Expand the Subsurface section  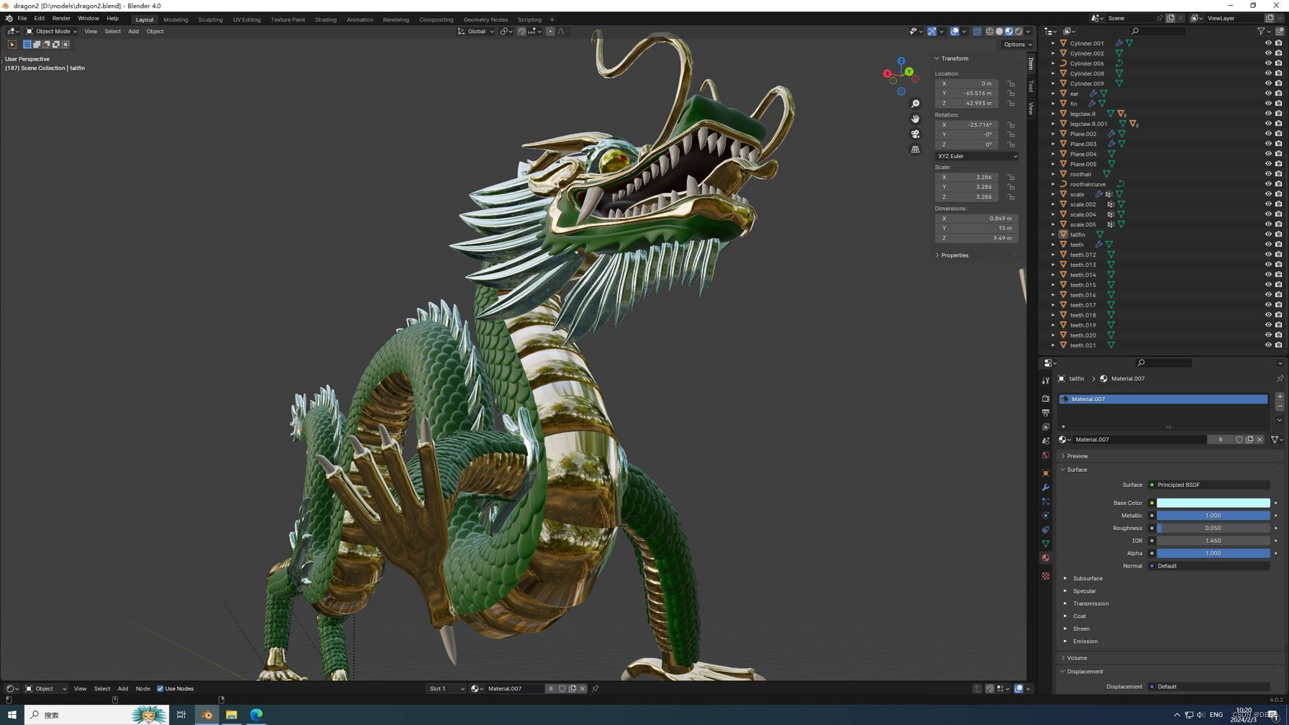click(1066, 578)
